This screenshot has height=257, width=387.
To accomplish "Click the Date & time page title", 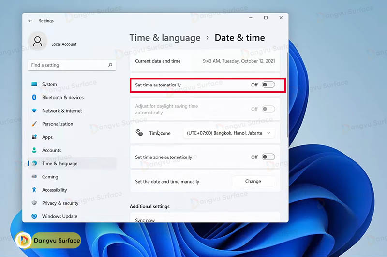I will 239,38.
